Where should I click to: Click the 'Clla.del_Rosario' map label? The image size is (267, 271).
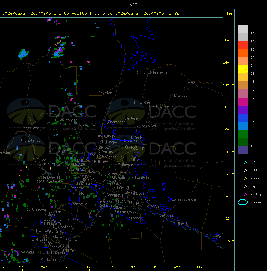click(151, 73)
